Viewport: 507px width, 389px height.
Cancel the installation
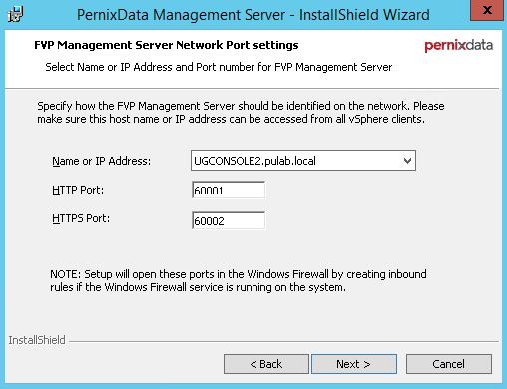click(449, 364)
